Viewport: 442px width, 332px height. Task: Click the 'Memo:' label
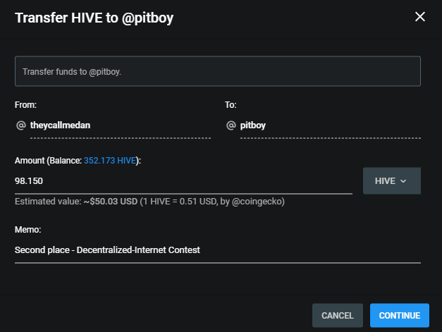click(28, 229)
